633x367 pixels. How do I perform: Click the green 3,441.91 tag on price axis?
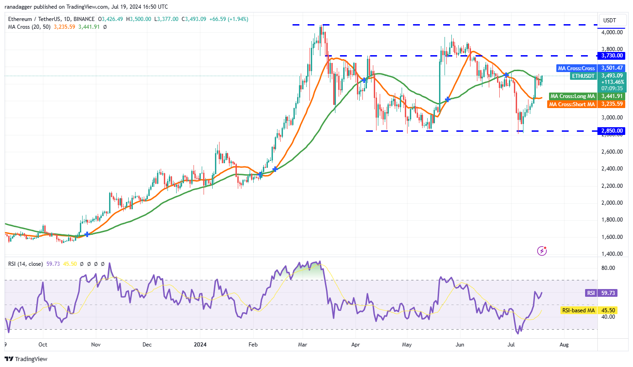pyautogui.click(x=612, y=96)
